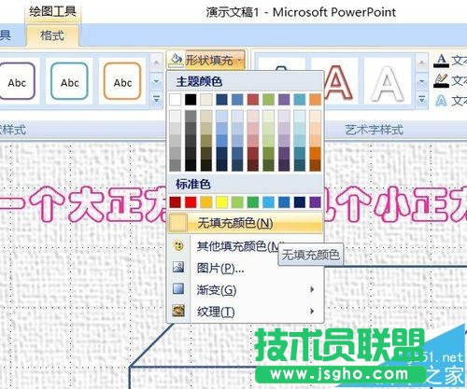Pick black in the theme colors top row
Viewport: 467px width, 389px height.
[x=191, y=100]
